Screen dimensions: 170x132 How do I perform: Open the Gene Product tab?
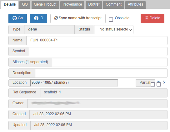[x=45, y=5]
